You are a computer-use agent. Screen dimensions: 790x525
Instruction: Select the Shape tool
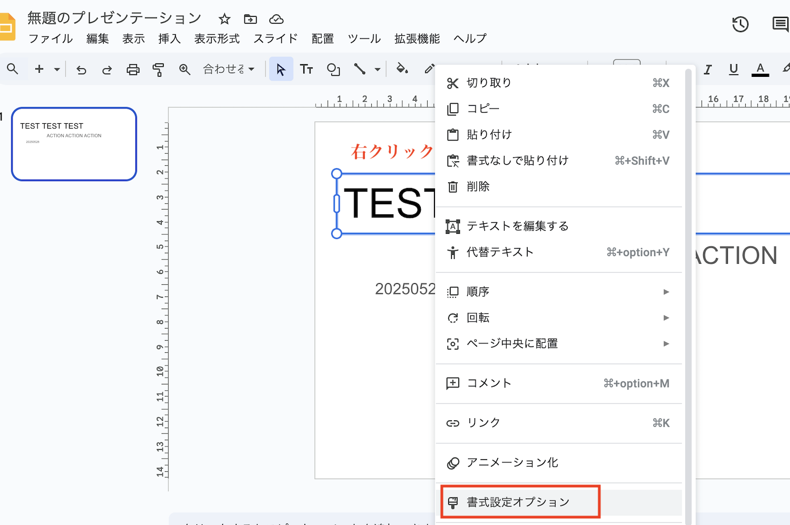coord(333,69)
